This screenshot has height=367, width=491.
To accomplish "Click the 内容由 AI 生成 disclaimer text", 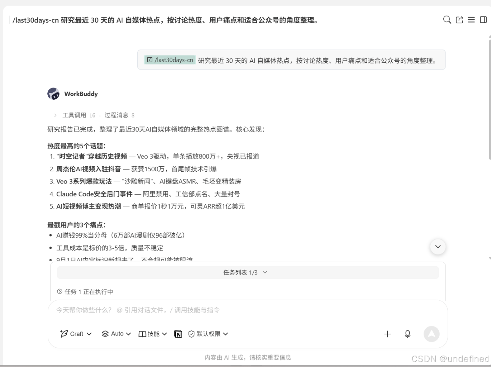I will pos(248,357).
